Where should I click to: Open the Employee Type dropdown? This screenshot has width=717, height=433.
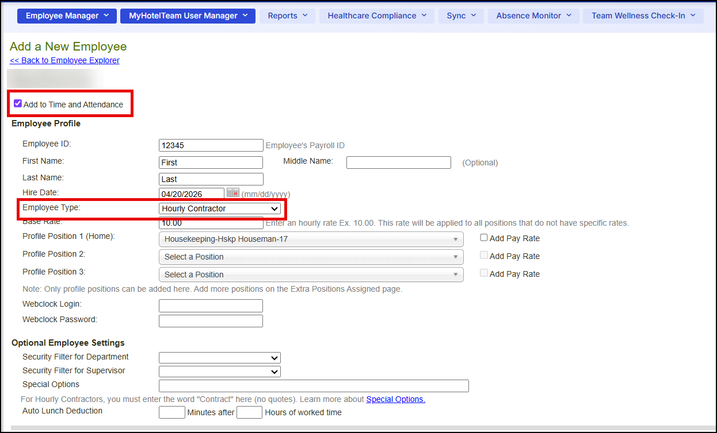[219, 208]
